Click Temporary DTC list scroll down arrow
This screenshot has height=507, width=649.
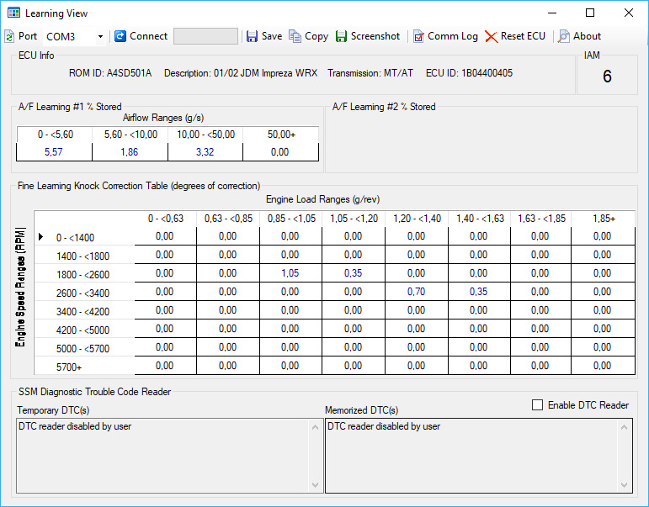click(315, 484)
